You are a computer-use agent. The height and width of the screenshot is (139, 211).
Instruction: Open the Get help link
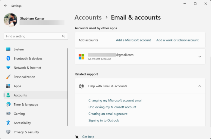click(88, 137)
